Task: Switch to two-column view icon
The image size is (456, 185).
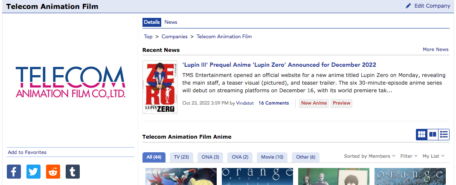Action: [x=433, y=134]
